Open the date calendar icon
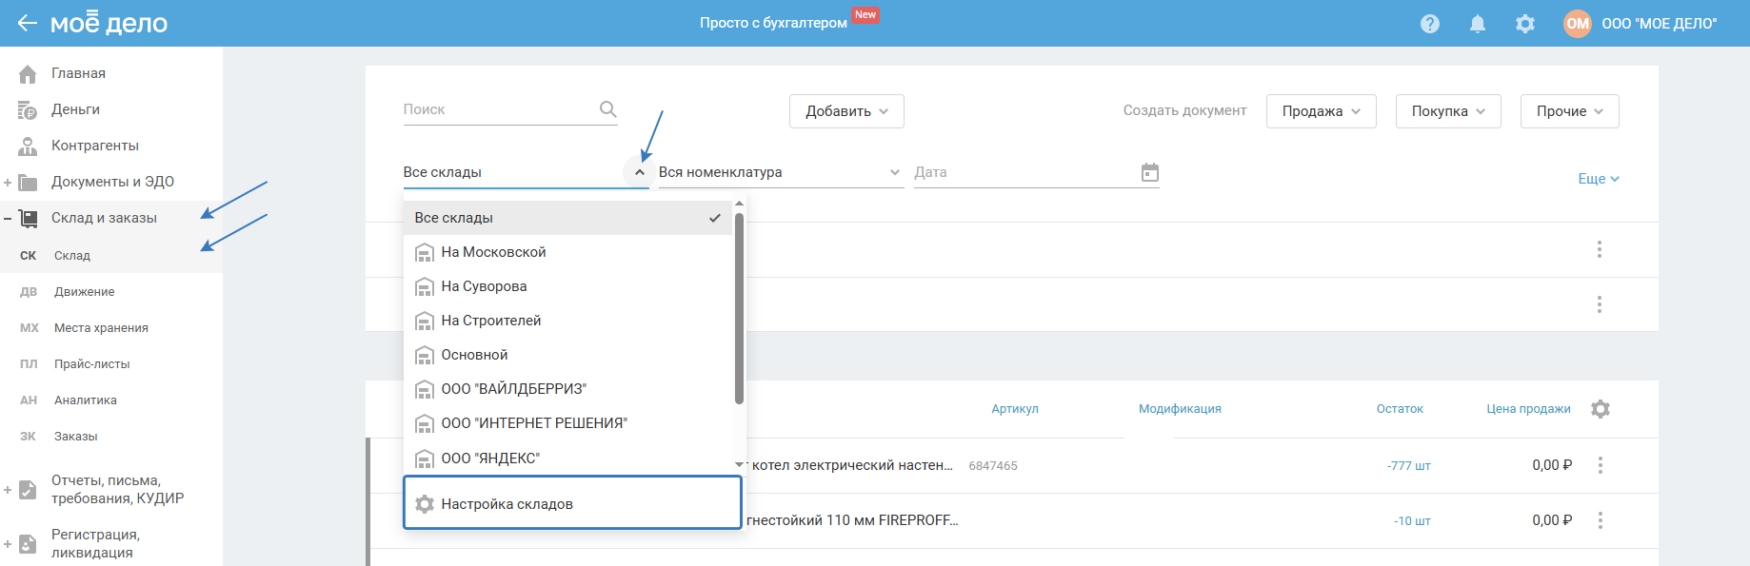The height and width of the screenshot is (566, 1750). [x=1150, y=172]
